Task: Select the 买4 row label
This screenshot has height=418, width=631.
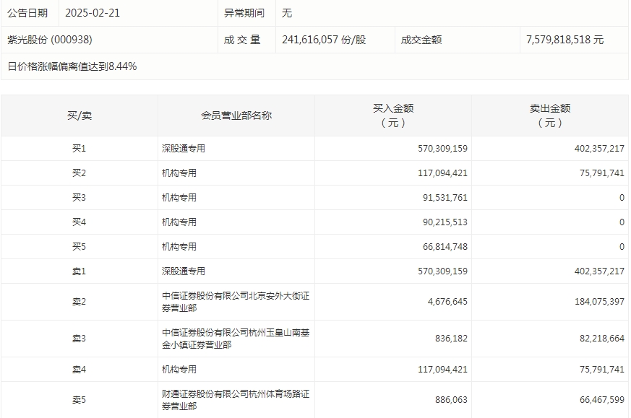Action: (80, 222)
